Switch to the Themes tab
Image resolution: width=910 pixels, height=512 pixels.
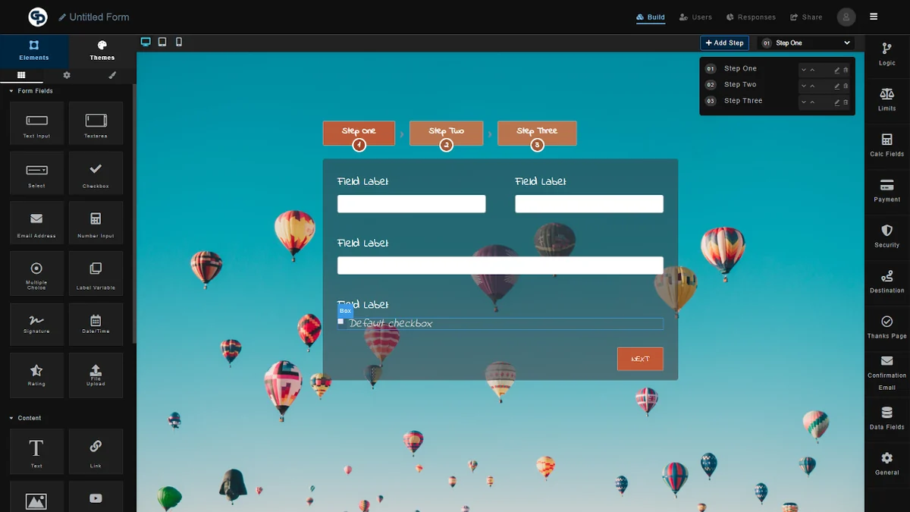pos(102,51)
